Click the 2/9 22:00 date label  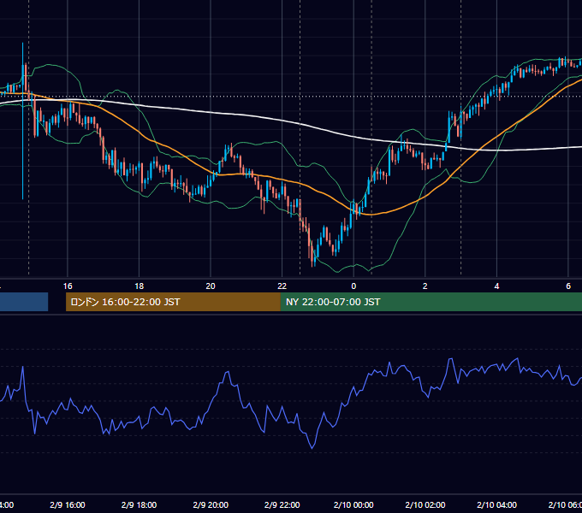[x=282, y=504]
